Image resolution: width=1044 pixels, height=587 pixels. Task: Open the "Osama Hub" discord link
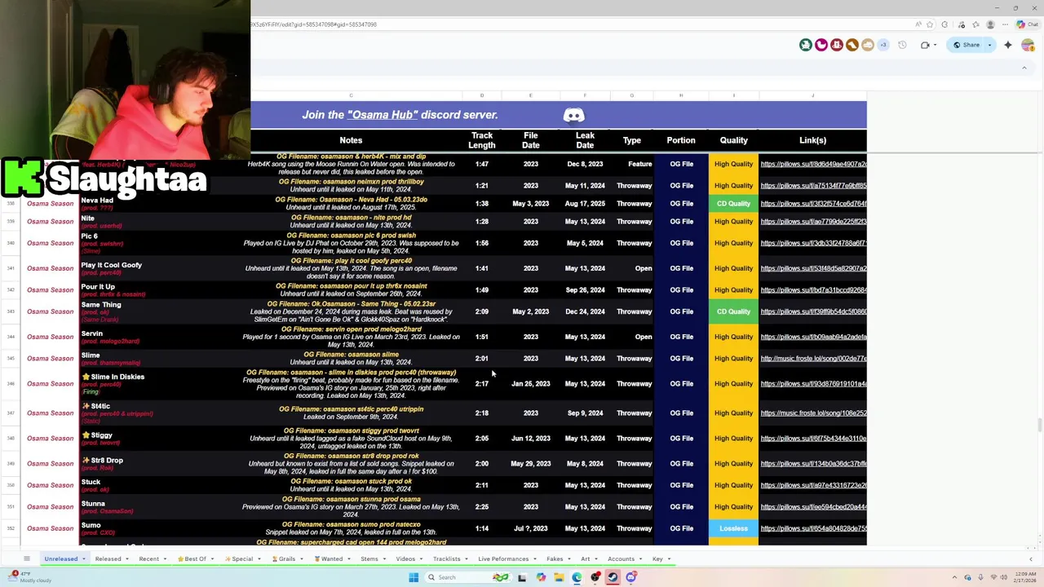(382, 115)
